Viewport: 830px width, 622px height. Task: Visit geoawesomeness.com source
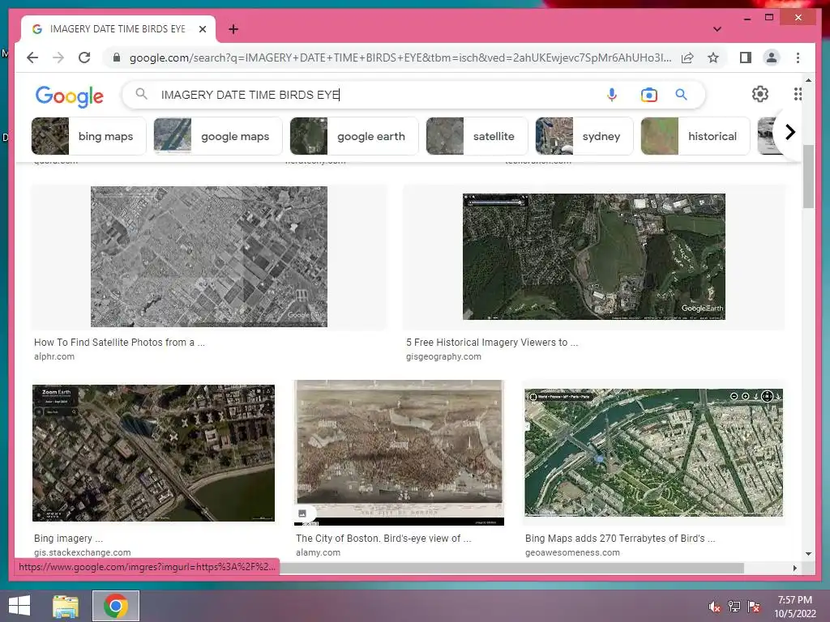tap(572, 552)
